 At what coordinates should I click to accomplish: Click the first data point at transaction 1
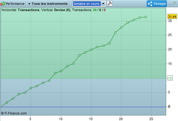coord(7,102)
